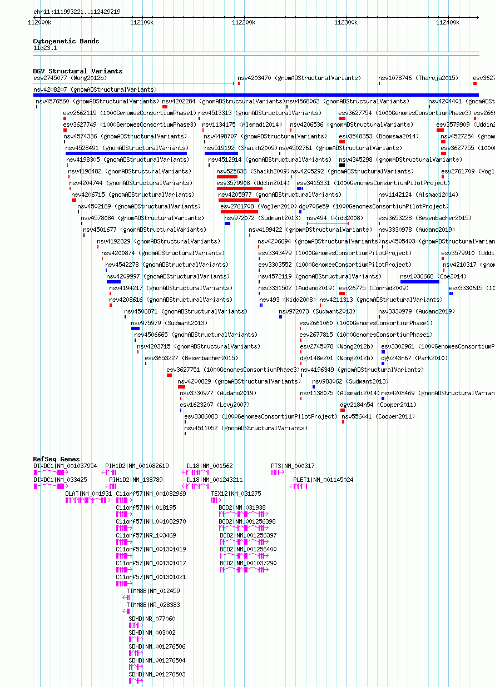Click the 112200k ruler position label
This screenshot has height=687, width=495.
point(243,22)
